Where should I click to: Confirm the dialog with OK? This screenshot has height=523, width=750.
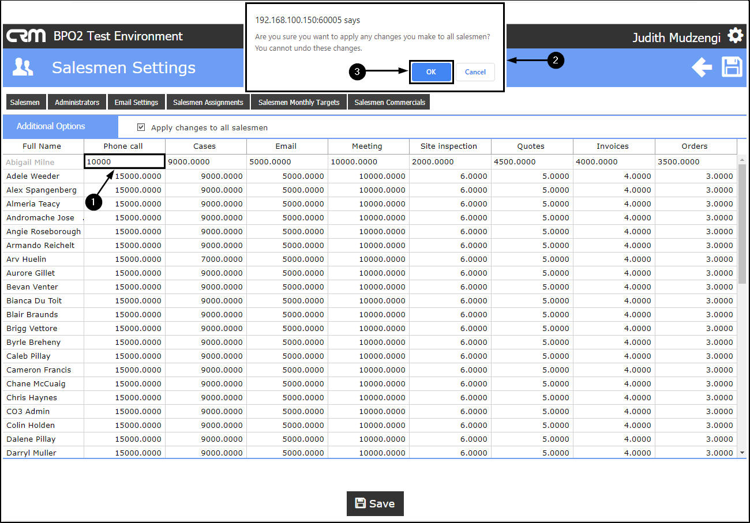(x=431, y=72)
